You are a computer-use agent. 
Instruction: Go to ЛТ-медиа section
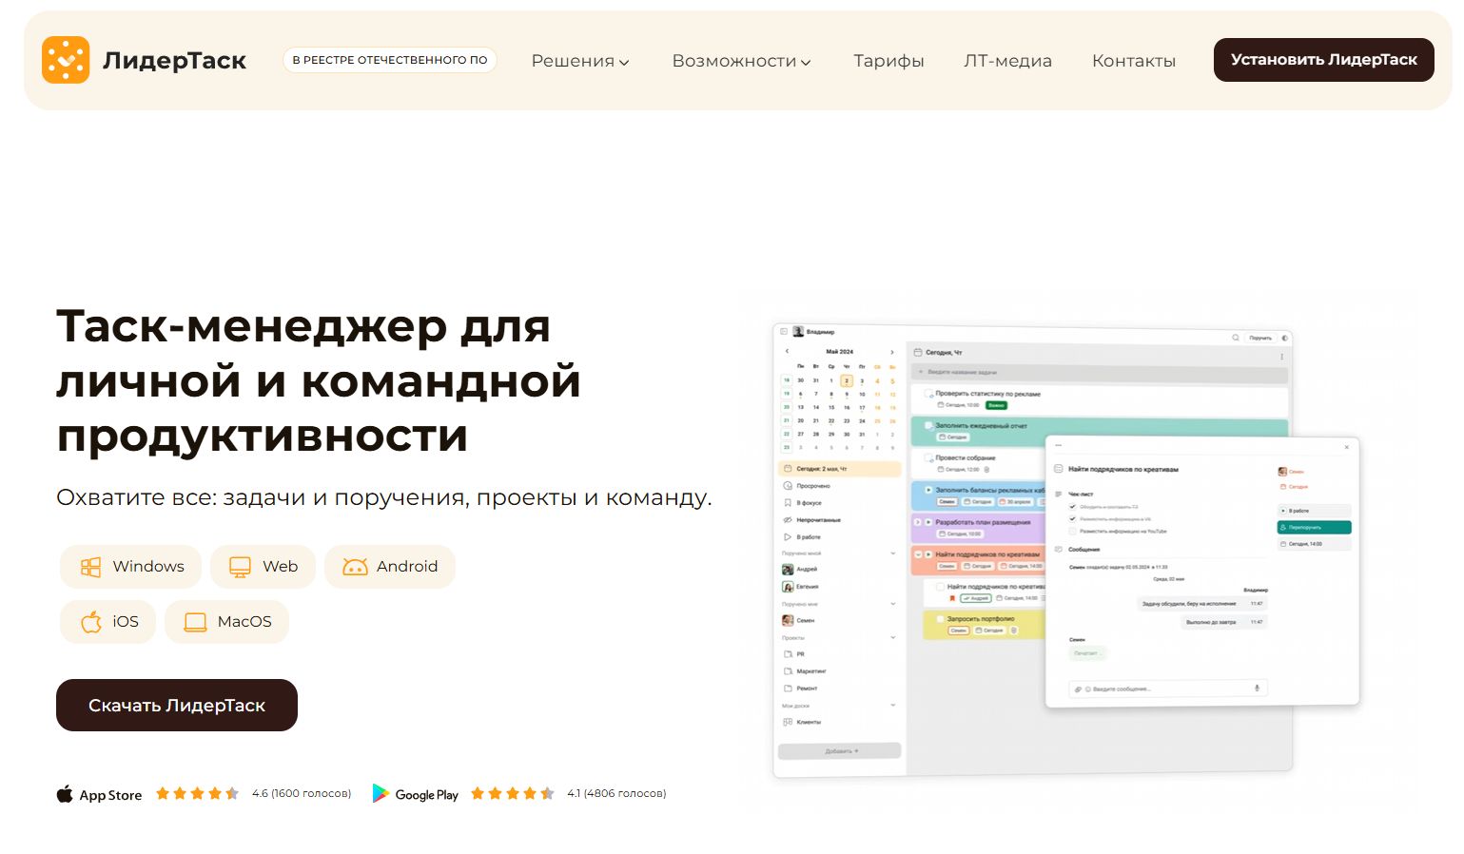coord(1007,61)
